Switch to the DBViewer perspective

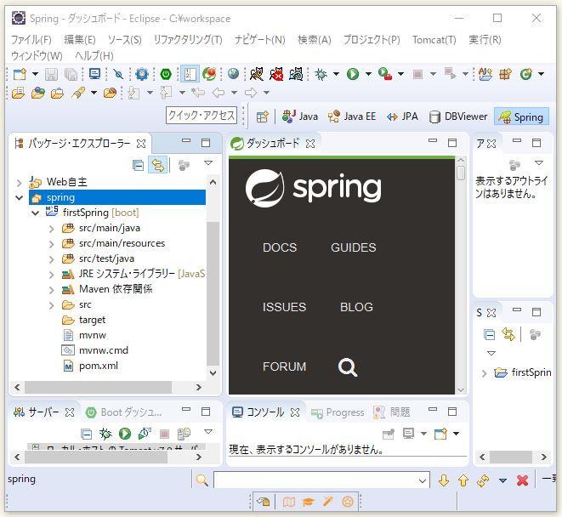pos(458,116)
